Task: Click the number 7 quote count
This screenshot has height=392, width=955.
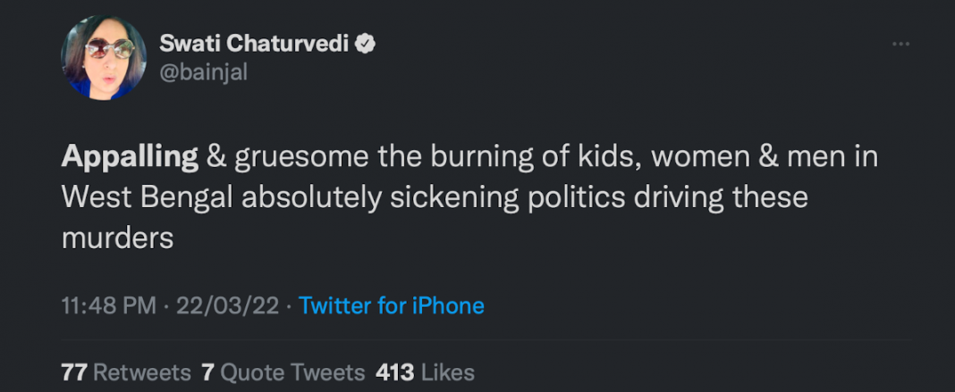Action: coord(207,371)
